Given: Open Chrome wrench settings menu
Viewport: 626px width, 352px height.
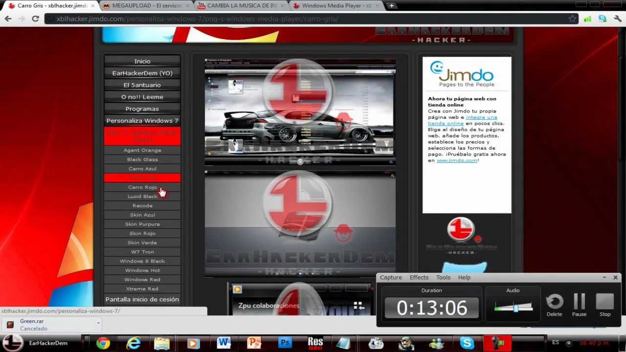Looking at the screenshot, I should coord(617,19).
